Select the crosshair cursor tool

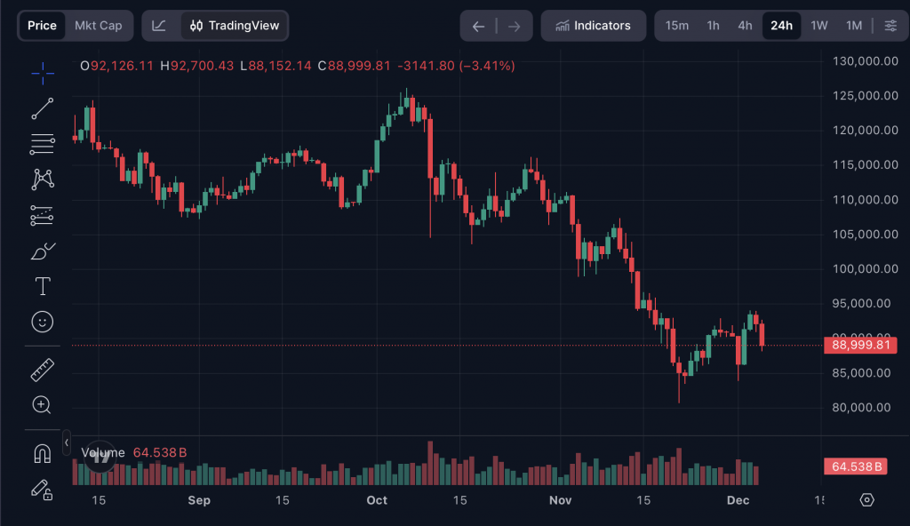pyautogui.click(x=43, y=74)
